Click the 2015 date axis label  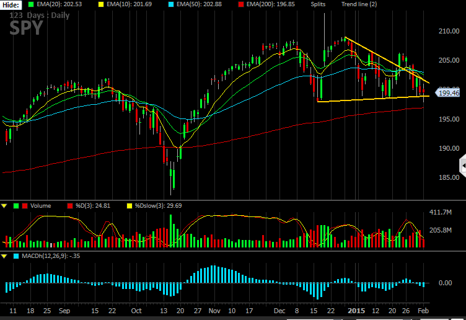tap(356, 311)
